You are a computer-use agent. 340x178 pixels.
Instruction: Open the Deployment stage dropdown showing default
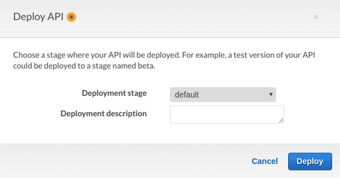(x=223, y=95)
